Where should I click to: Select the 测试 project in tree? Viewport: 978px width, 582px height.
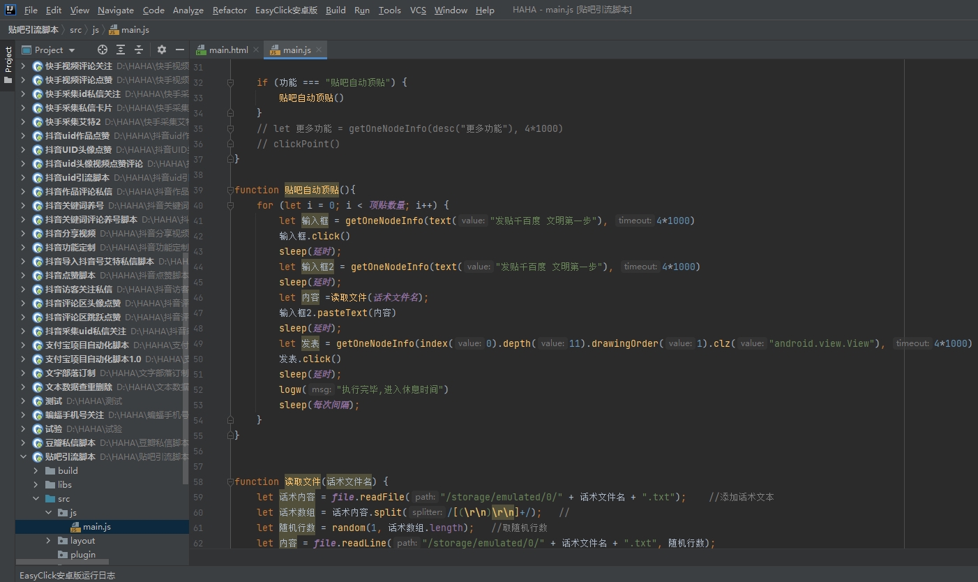tap(102, 401)
